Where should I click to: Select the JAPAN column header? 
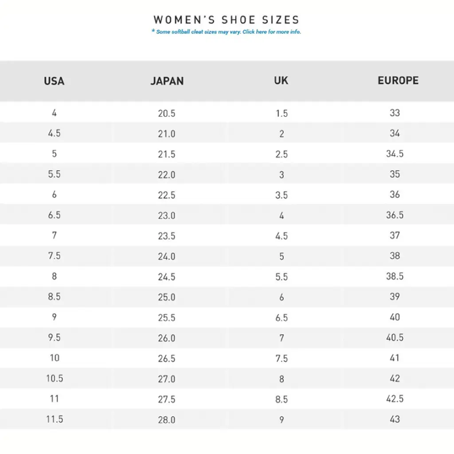pyautogui.click(x=167, y=81)
